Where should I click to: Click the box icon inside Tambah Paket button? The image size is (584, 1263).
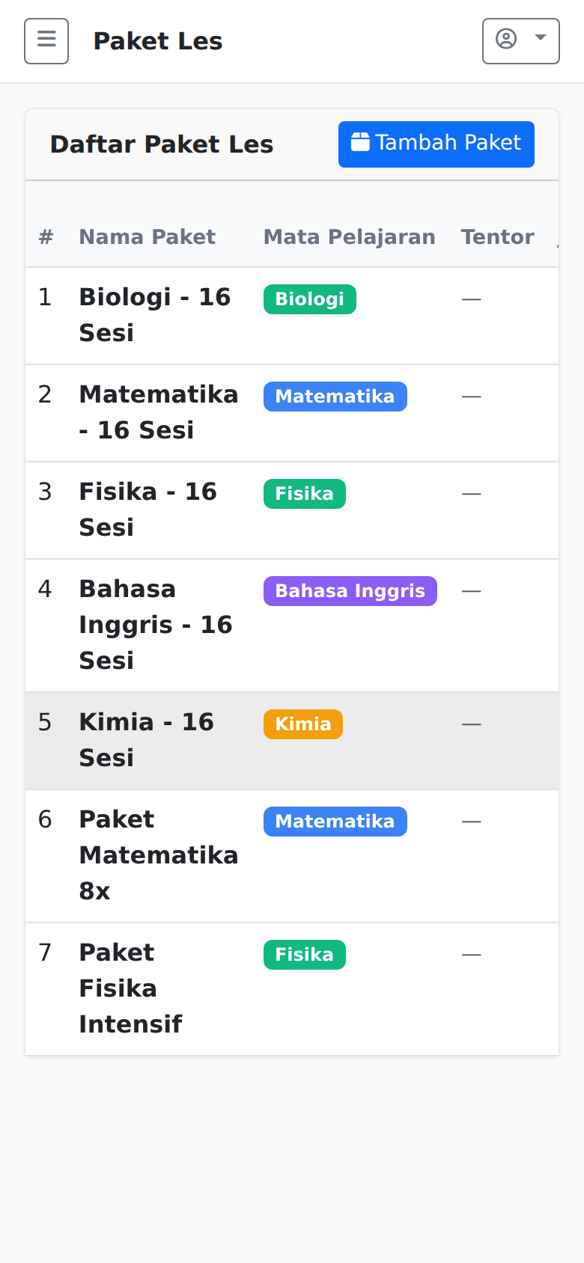click(362, 143)
